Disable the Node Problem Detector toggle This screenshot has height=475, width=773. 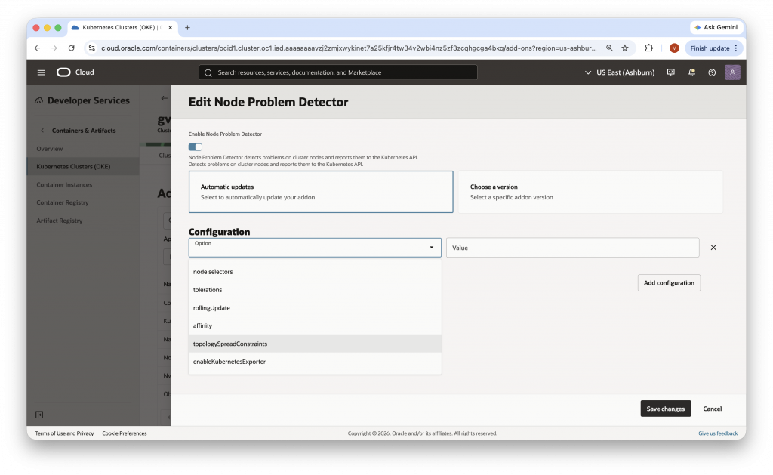point(193,147)
